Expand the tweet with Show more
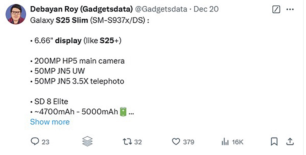306x155 pixels. tap(50, 122)
